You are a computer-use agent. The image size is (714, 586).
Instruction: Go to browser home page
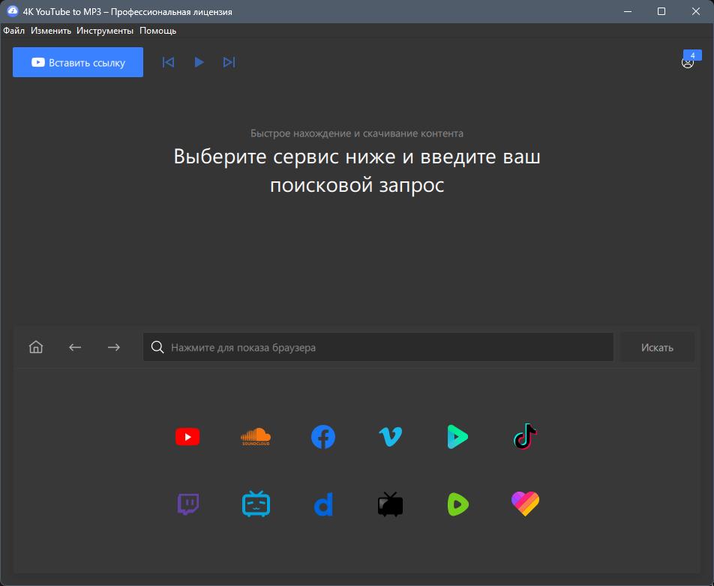pos(36,347)
